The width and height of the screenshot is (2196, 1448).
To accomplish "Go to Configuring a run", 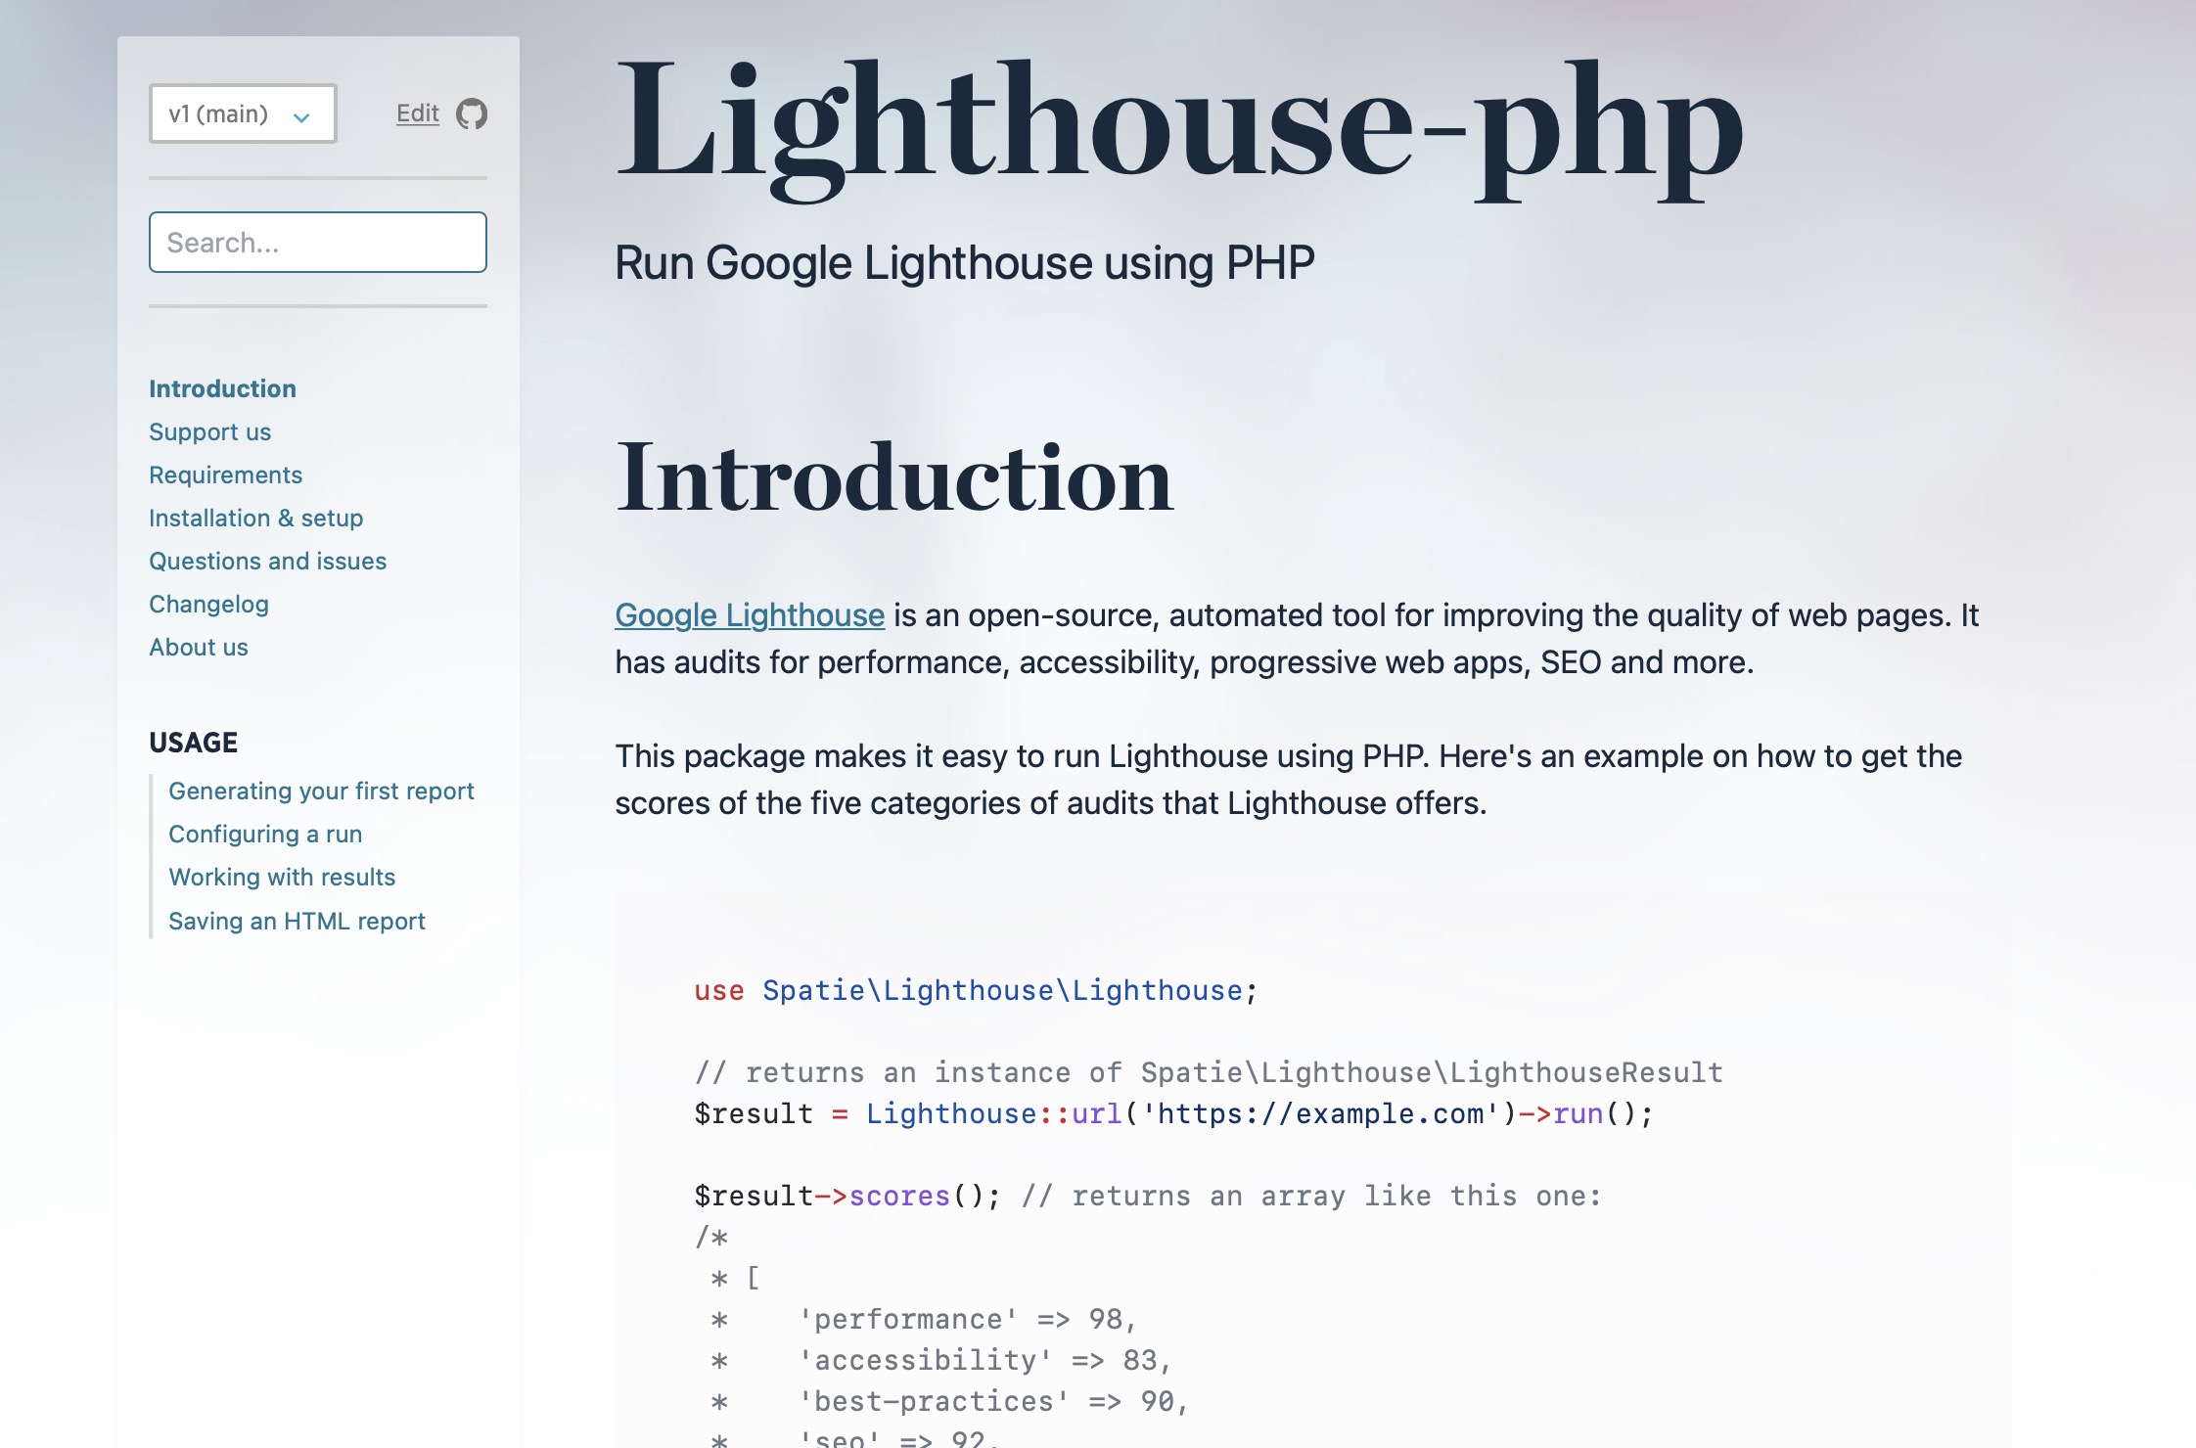I will click(265, 834).
